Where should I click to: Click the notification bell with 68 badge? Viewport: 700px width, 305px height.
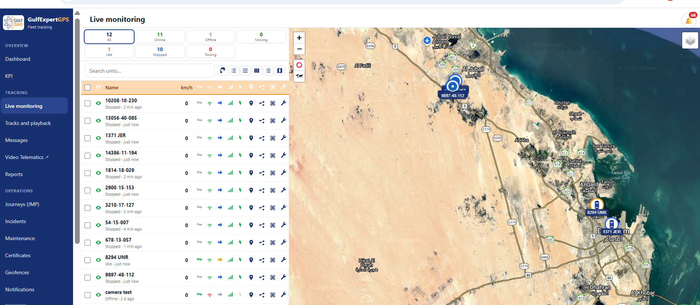[689, 20]
